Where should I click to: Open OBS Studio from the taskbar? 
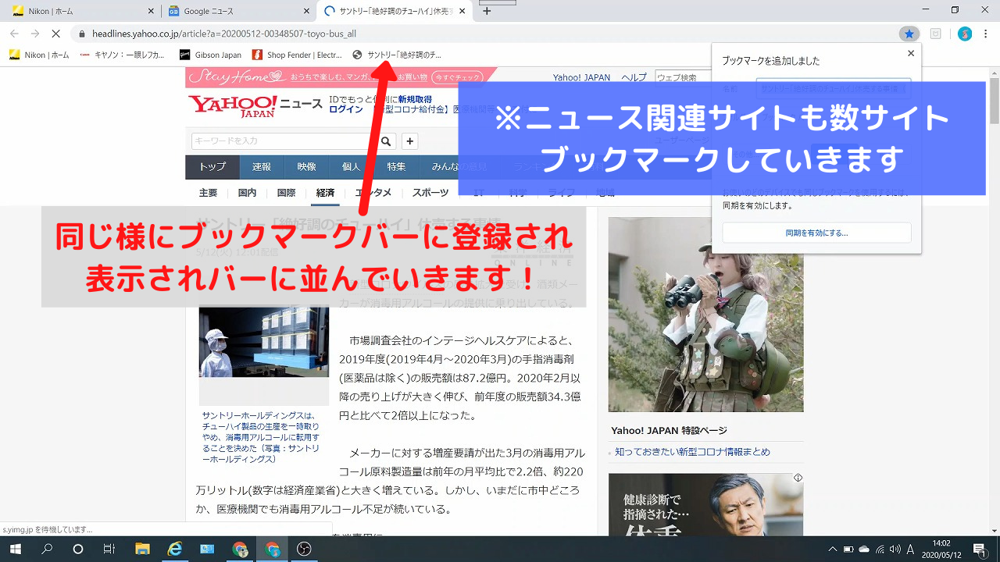pos(305,549)
